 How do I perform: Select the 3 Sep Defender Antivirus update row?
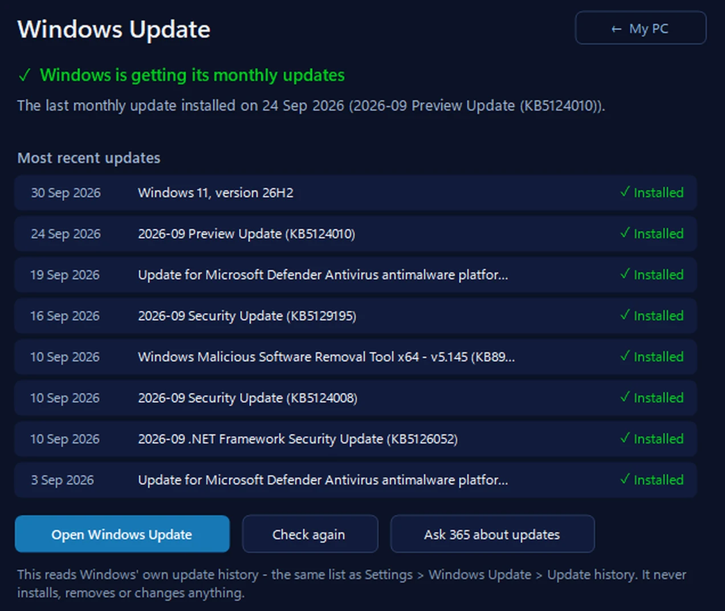click(356, 480)
